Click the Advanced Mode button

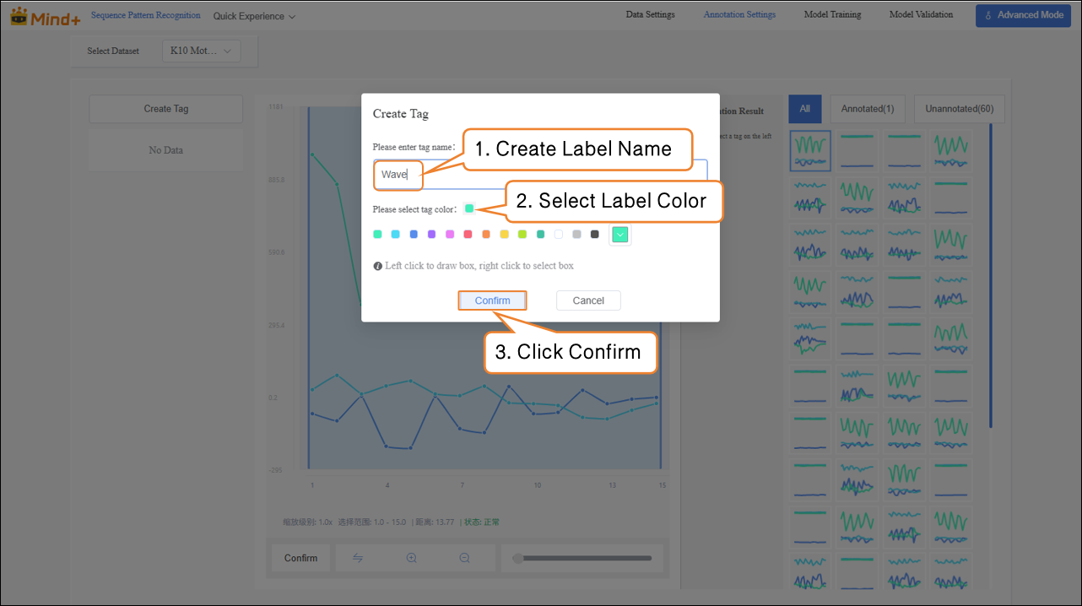coord(1023,15)
